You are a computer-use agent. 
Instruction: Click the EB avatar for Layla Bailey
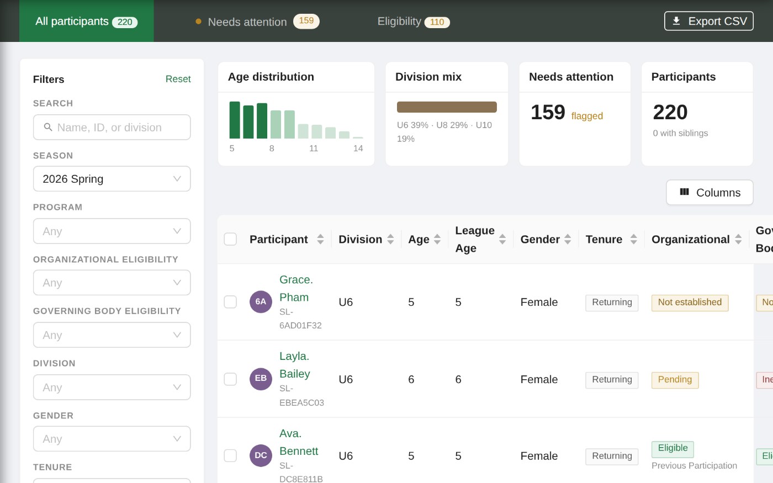261,379
